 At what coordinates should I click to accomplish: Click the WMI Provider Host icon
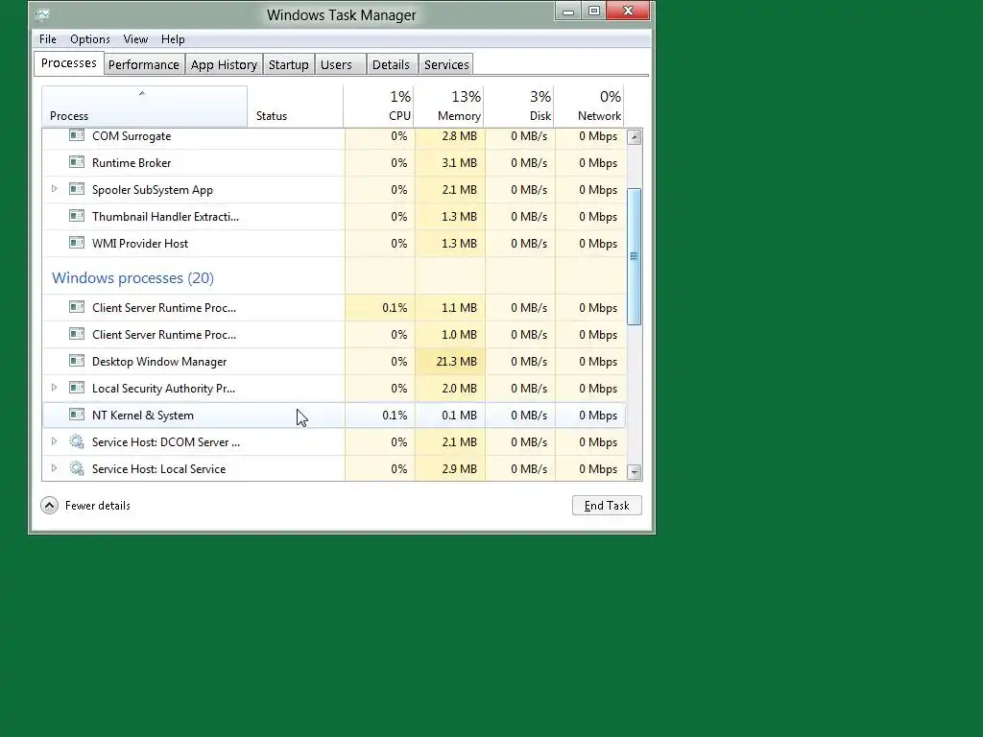tap(77, 243)
